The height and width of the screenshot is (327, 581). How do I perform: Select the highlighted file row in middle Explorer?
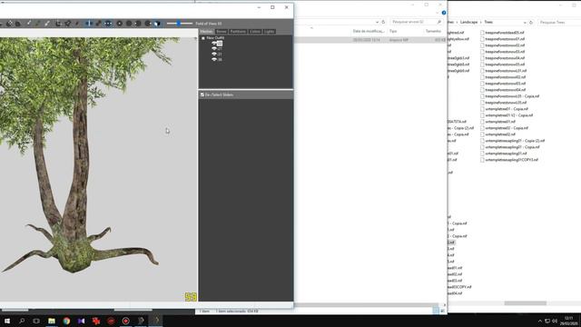coord(370,40)
